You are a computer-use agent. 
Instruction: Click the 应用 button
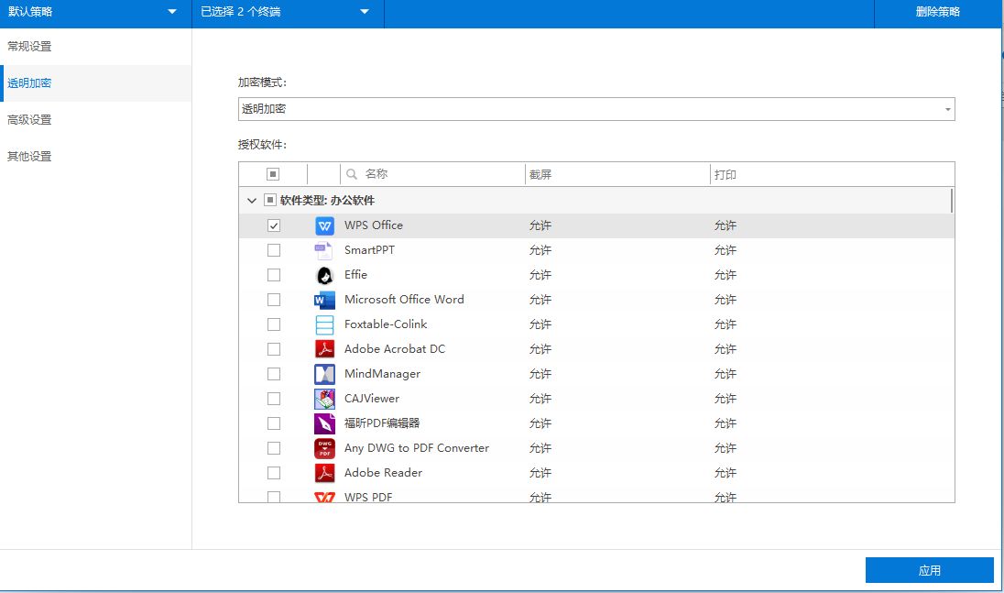coord(929,570)
